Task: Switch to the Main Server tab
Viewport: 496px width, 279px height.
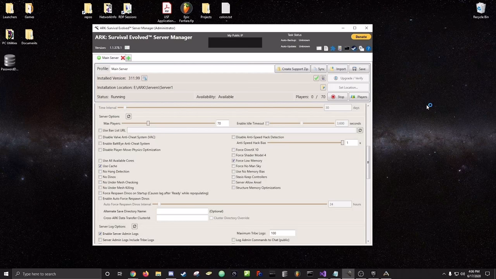Action: click(110, 58)
